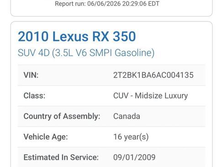223x167 pixels.
Task: Click the CUV - Midsize Luxury value
Action: point(150,96)
